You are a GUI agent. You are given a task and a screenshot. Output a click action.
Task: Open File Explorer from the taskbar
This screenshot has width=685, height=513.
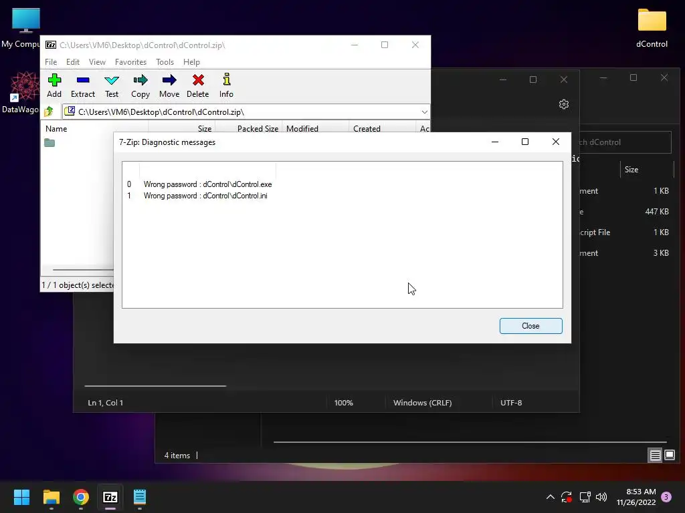[51, 497]
